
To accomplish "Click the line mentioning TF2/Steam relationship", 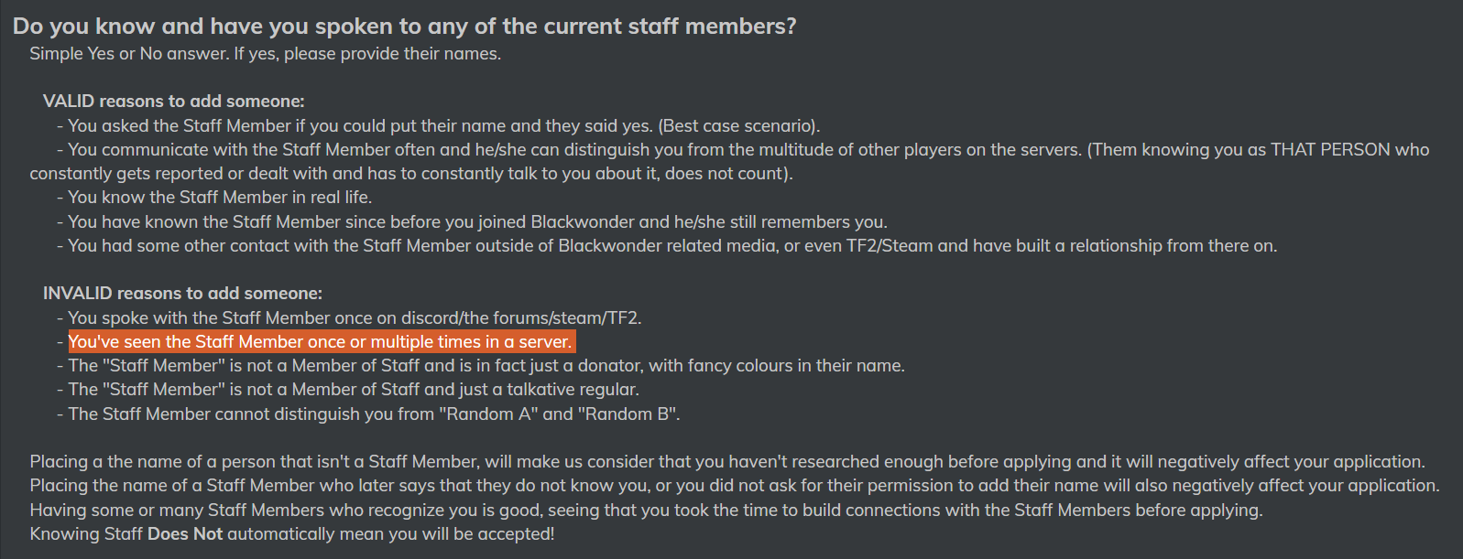I will (x=666, y=246).
